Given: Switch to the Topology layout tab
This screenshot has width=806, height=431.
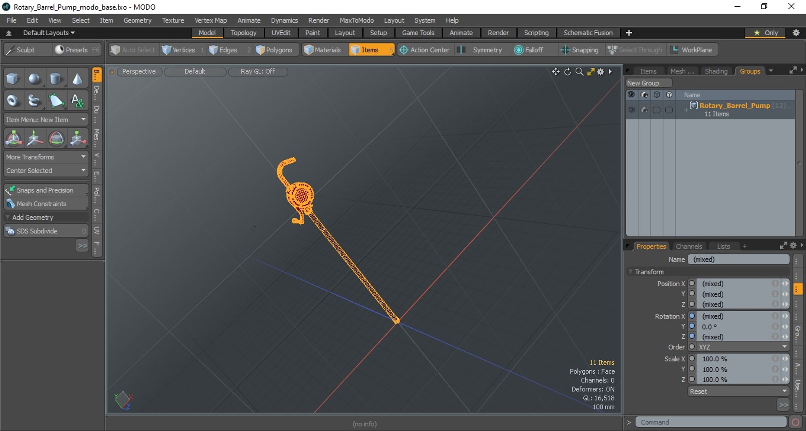Looking at the screenshot, I should point(243,33).
